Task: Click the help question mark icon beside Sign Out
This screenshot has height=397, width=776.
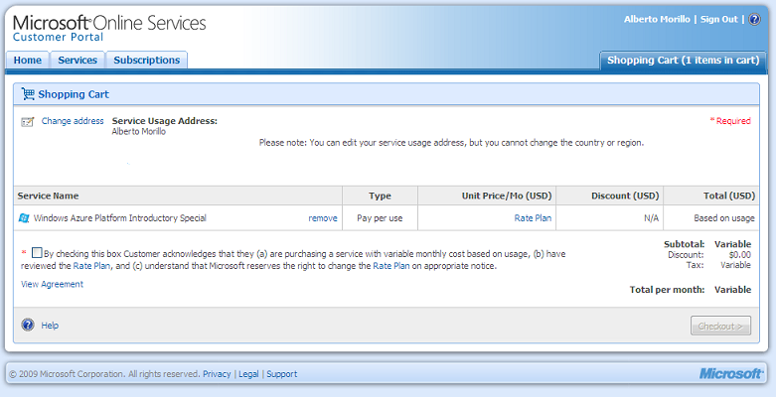Action: 754,19
